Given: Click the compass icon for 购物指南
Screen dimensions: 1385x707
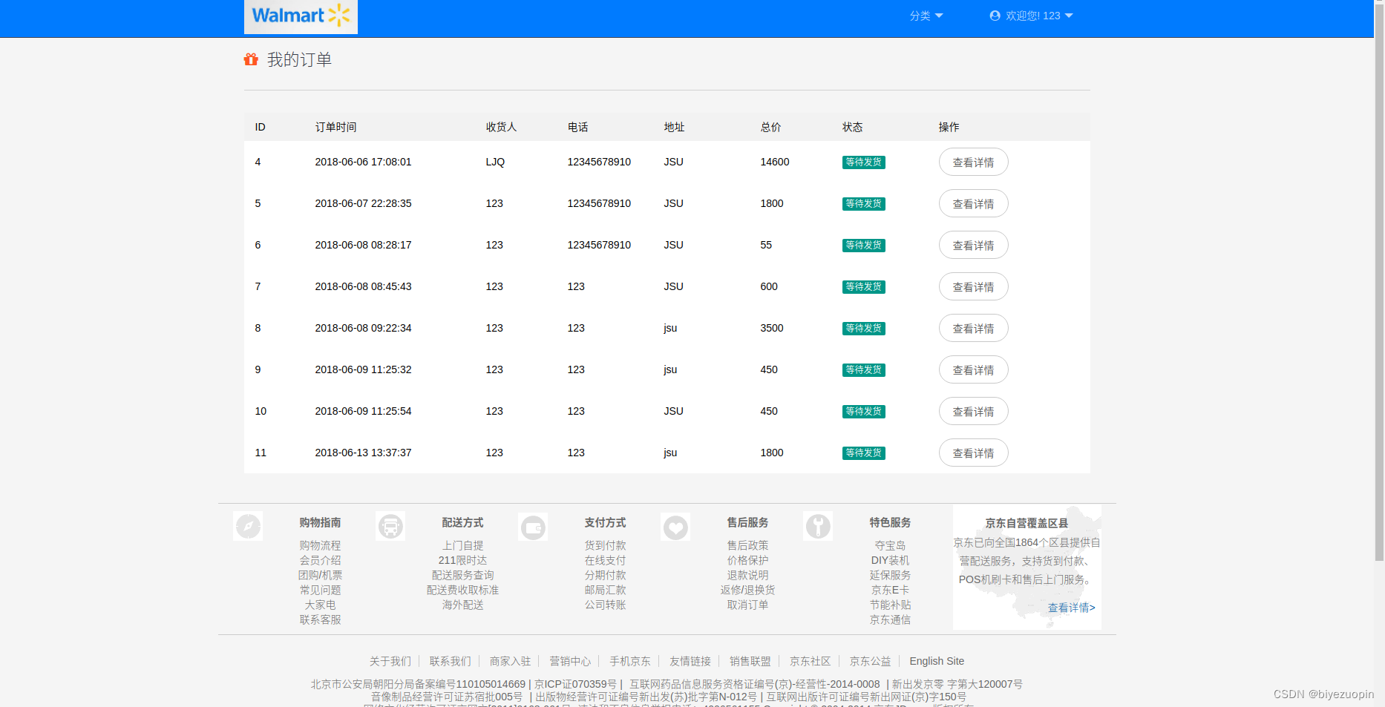Looking at the screenshot, I should point(248,527).
